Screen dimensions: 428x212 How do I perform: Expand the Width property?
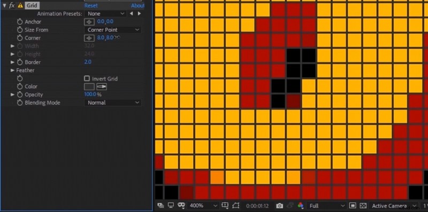click(x=12, y=46)
